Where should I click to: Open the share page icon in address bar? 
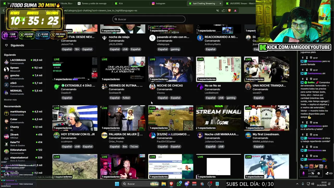click(x=223, y=10)
